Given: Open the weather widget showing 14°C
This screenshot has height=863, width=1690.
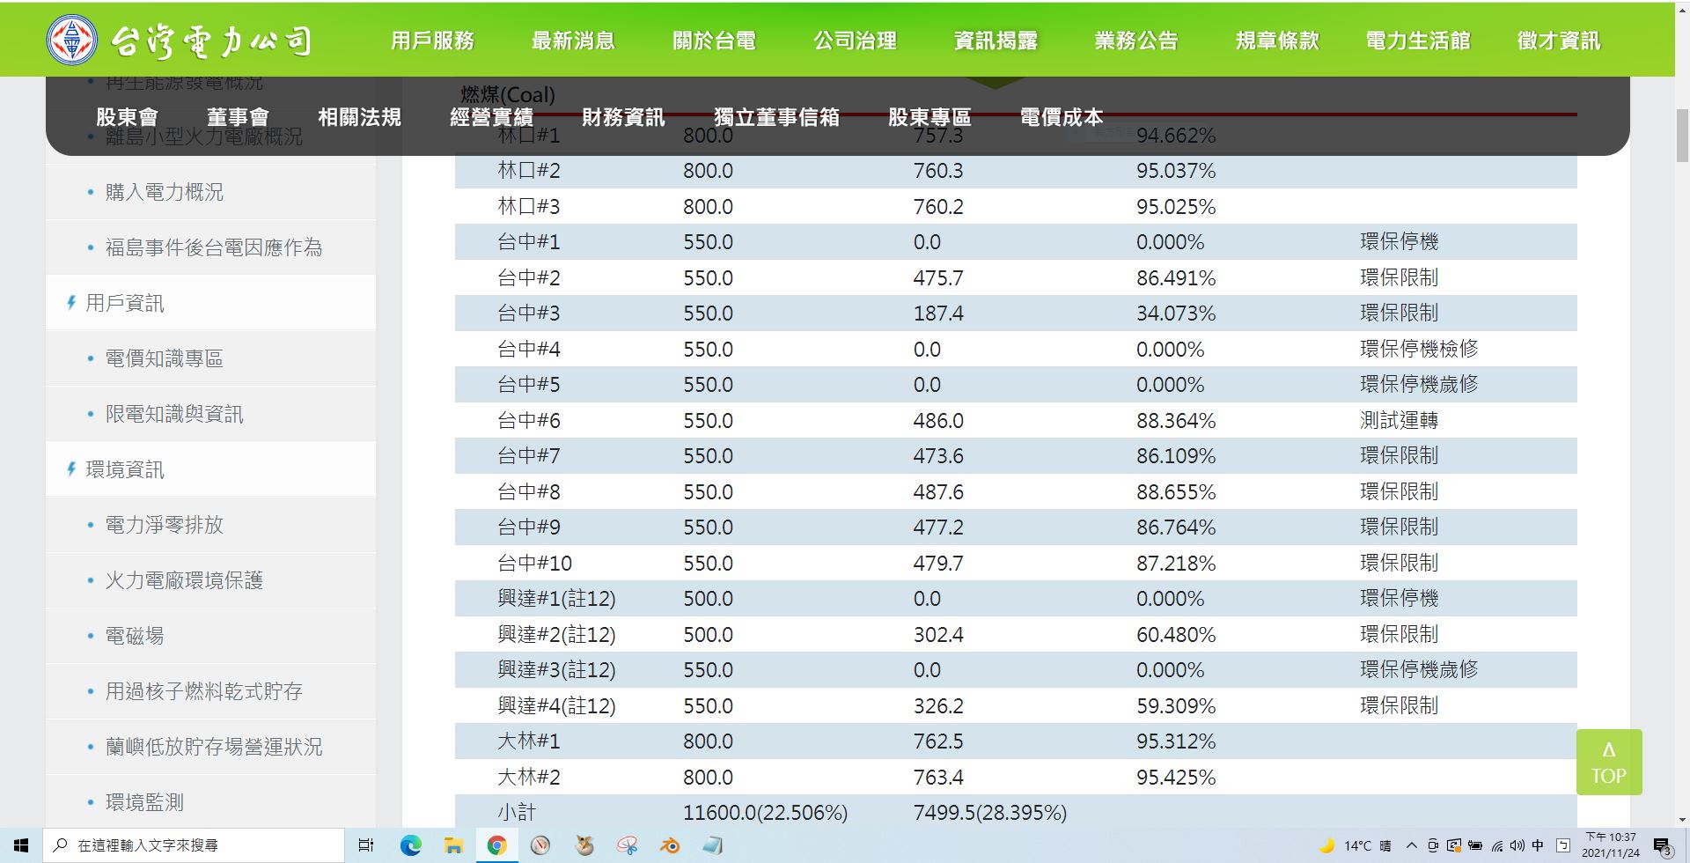Looking at the screenshot, I should 1356,845.
